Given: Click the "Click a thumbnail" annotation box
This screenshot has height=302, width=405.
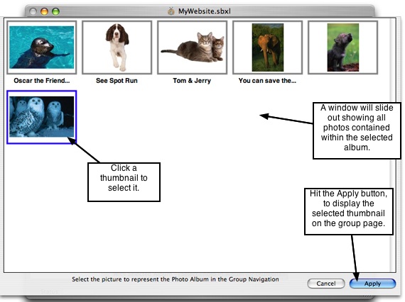Looking at the screenshot, I should pos(124,182).
